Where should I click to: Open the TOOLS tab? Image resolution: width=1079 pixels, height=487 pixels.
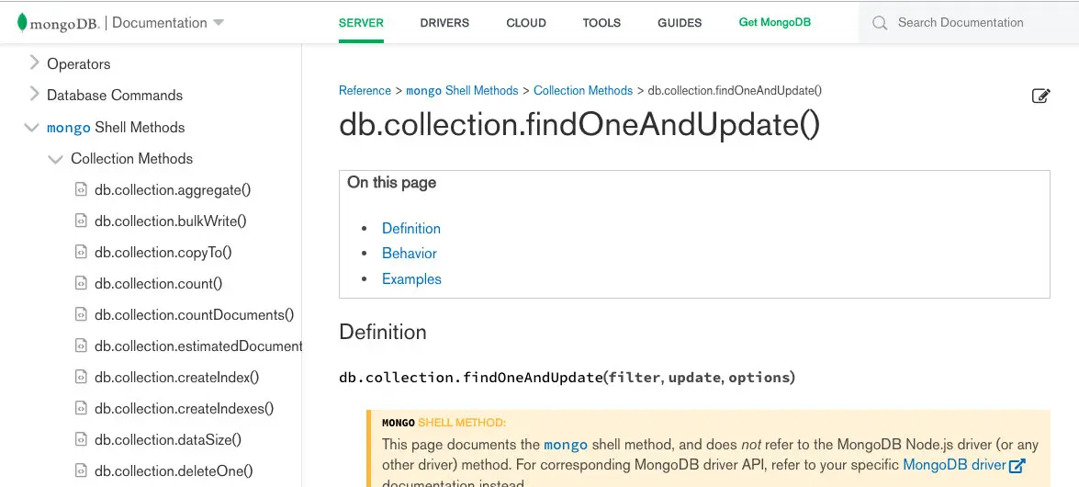pyautogui.click(x=601, y=23)
